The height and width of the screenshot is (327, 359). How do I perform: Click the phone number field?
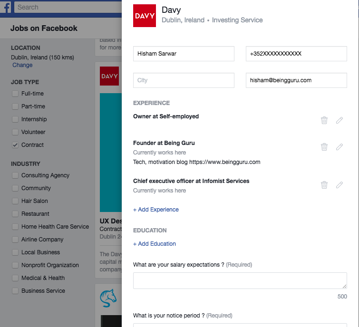296,54
